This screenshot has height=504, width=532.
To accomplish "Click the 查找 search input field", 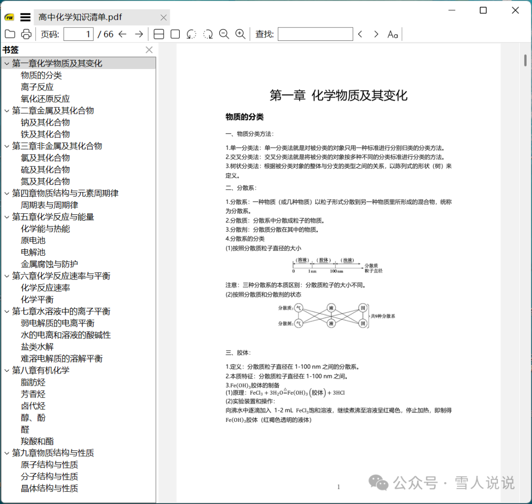I will pos(315,34).
